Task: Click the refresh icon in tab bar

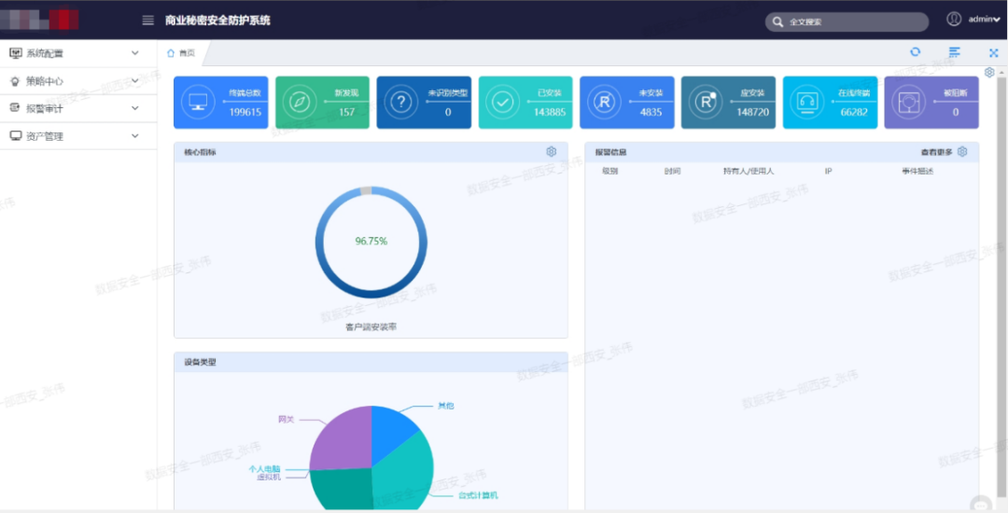Action: click(915, 52)
